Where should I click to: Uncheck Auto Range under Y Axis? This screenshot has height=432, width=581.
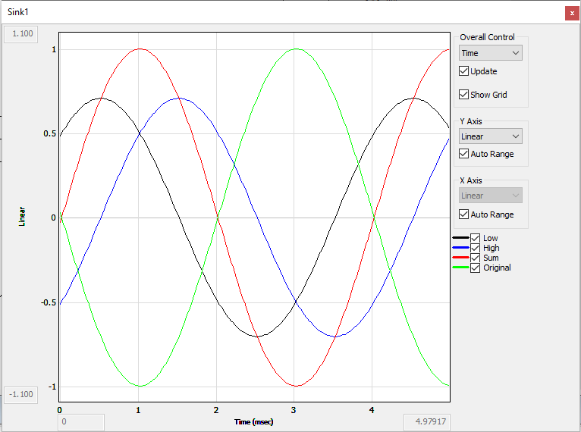(464, 154)
